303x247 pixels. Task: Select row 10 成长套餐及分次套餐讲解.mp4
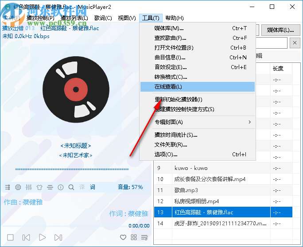223,179
